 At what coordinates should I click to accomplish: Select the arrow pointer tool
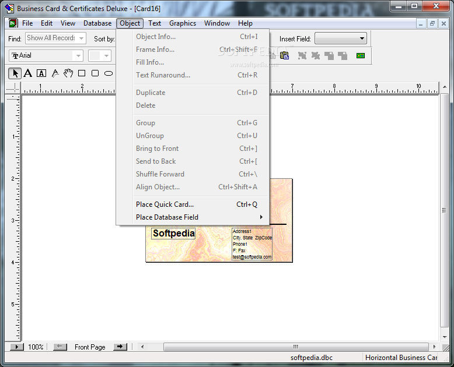(x=15, y=73)
